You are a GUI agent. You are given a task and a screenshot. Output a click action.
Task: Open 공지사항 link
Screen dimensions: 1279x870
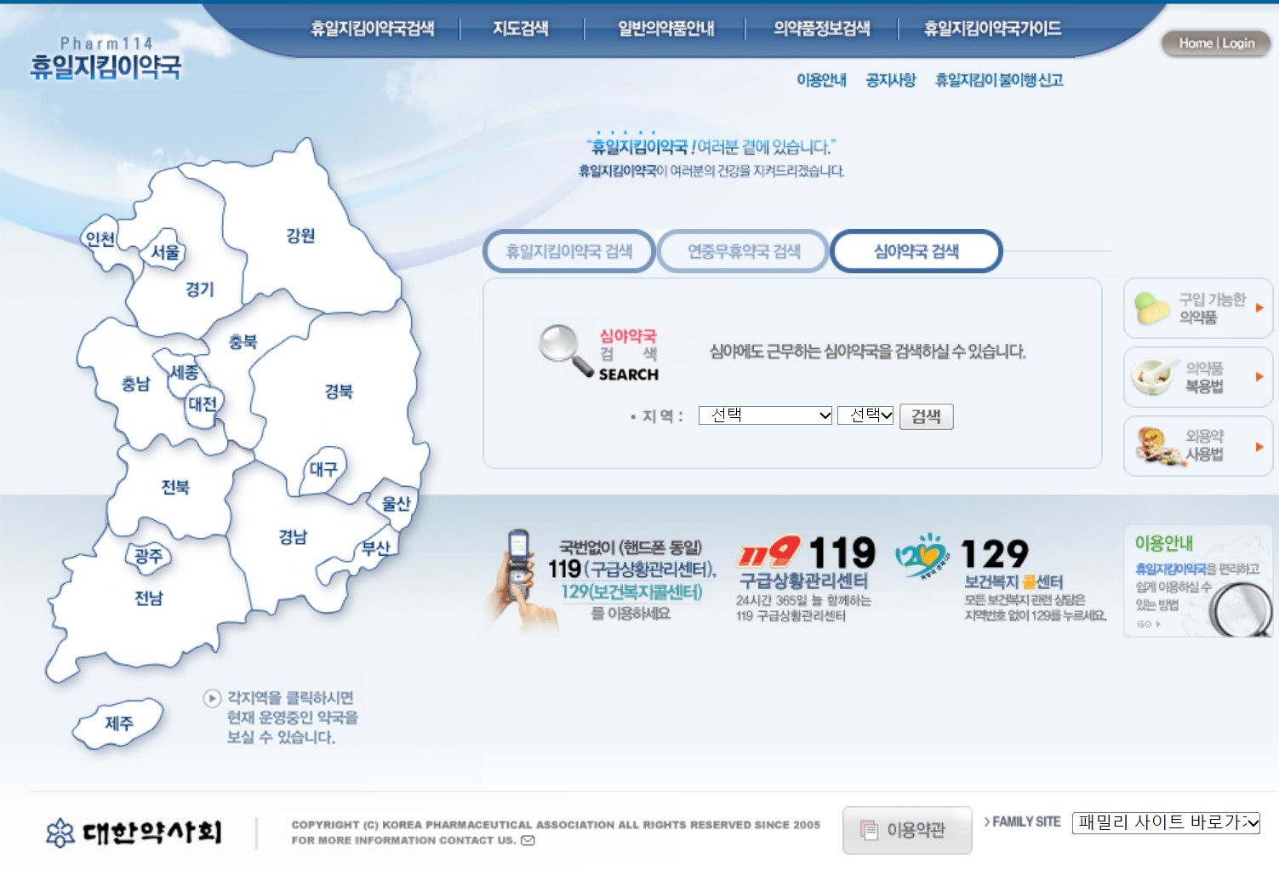(x=890, y=80)
